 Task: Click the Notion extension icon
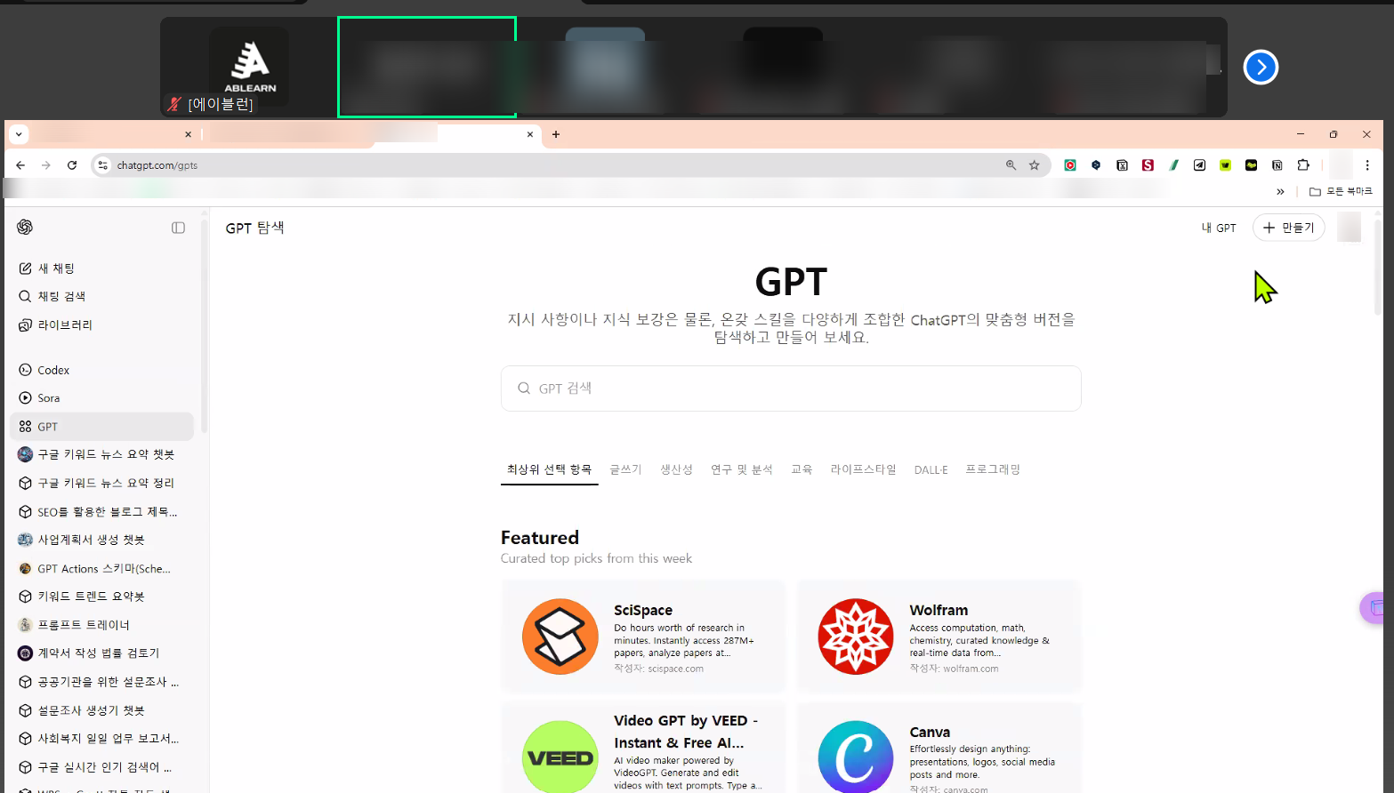(x=1277, y=165)
